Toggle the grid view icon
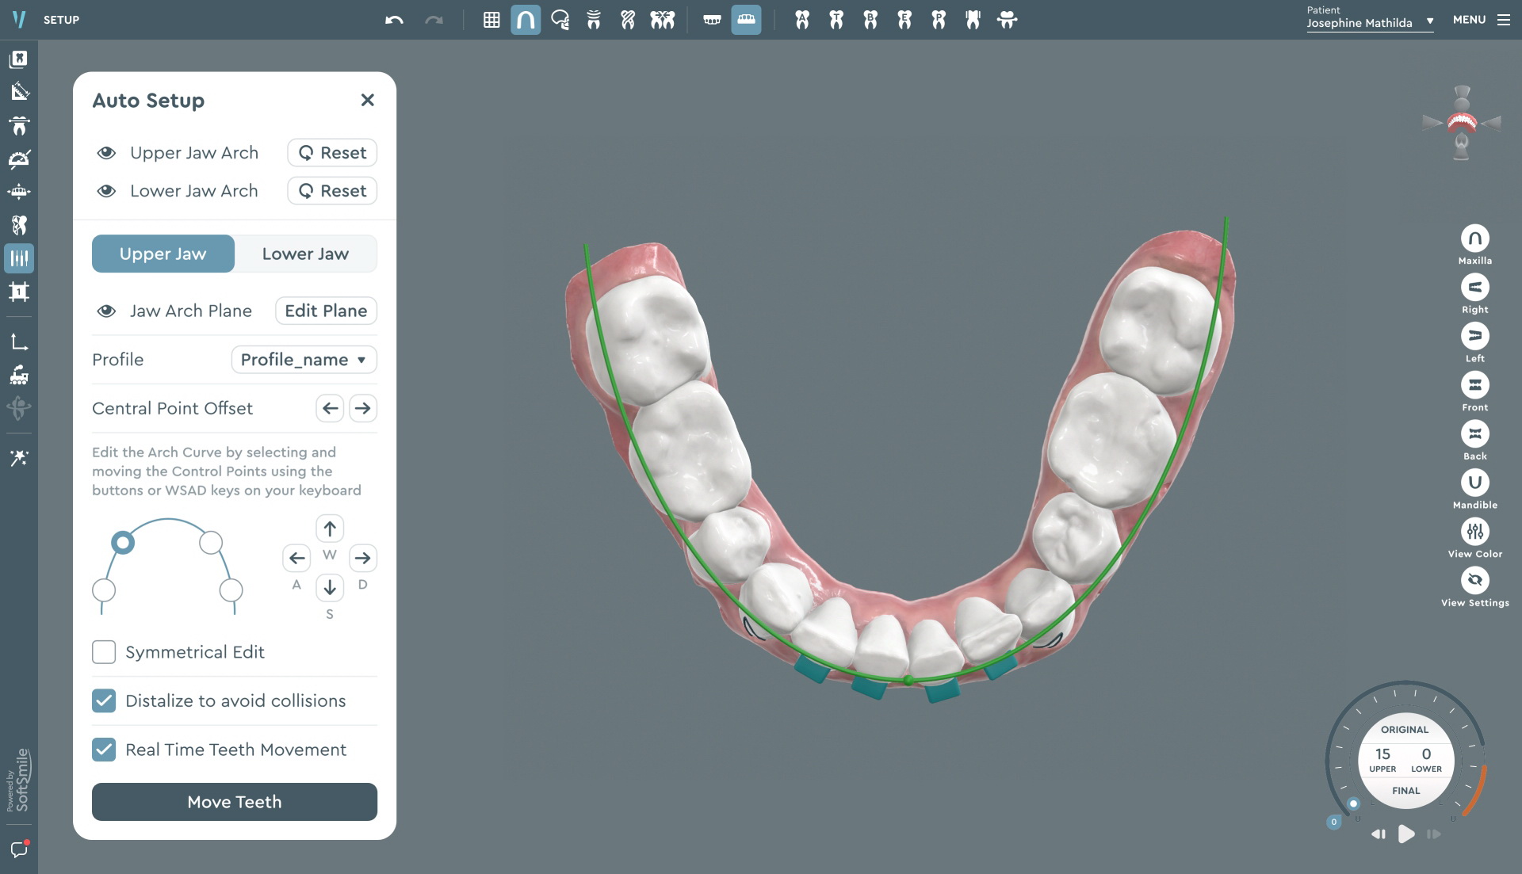 point(491,20)
